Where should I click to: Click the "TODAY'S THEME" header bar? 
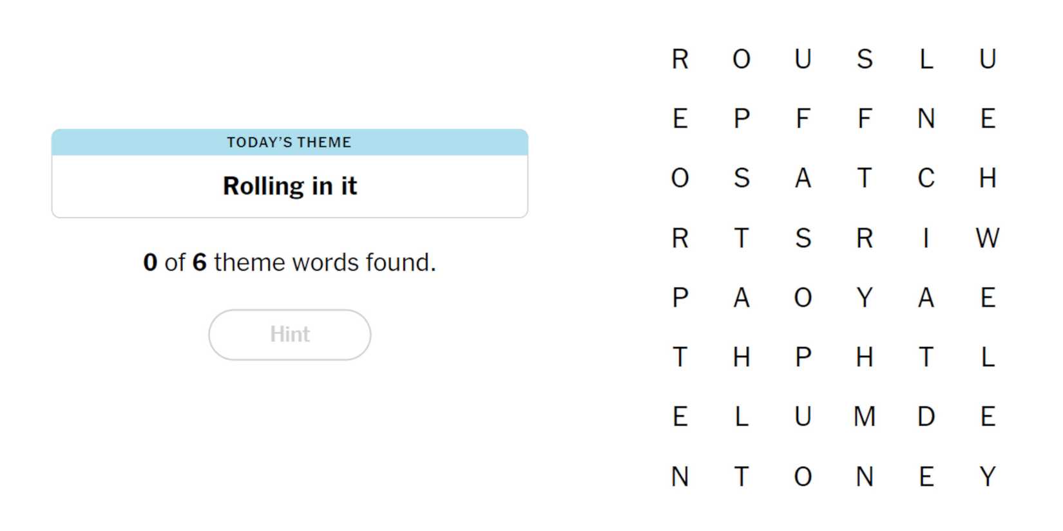289,142
